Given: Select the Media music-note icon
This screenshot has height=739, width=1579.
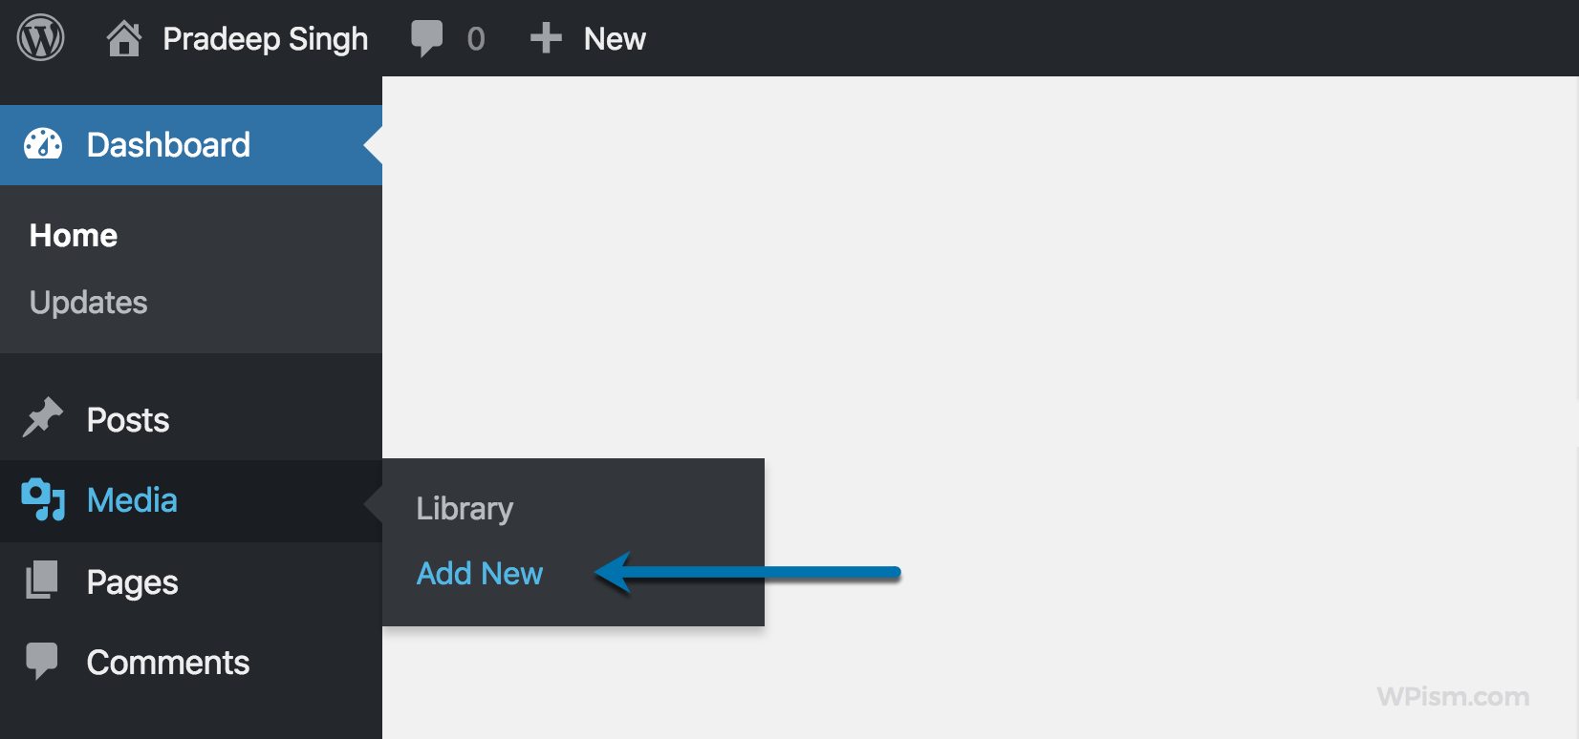Looking at the screenshot, I should (42, 499).
